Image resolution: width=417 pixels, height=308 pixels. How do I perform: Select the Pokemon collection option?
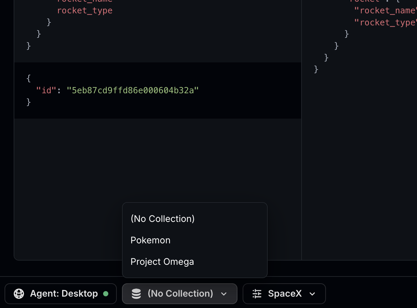point(150,240)
